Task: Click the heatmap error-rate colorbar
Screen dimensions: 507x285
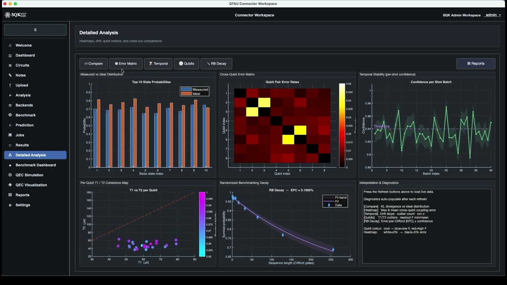Action: pos(342,125)
